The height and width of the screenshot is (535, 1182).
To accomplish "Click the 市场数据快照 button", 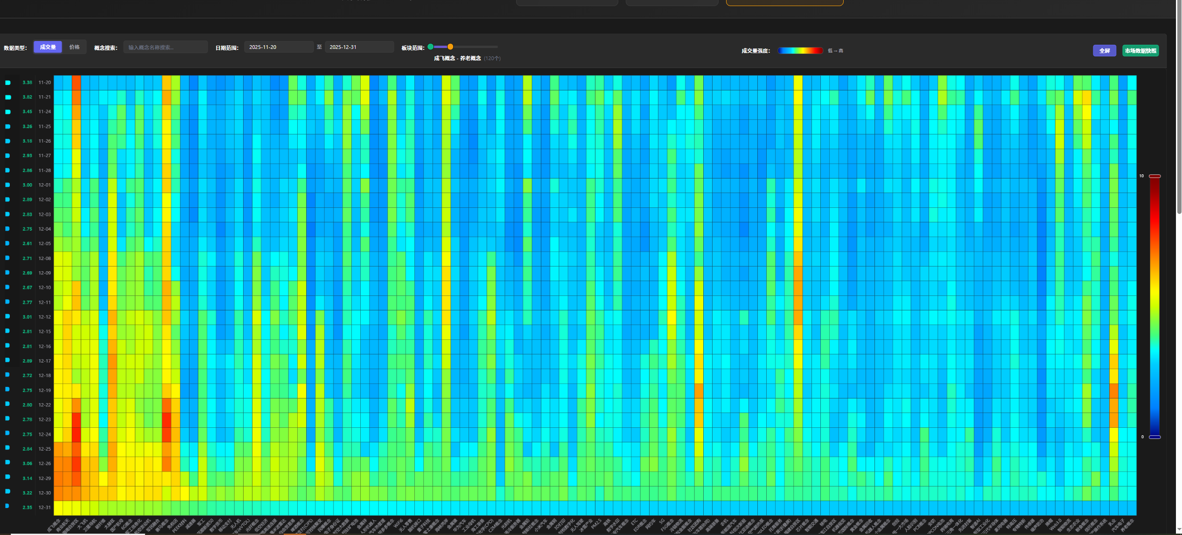I will [x=1140, y=51].
